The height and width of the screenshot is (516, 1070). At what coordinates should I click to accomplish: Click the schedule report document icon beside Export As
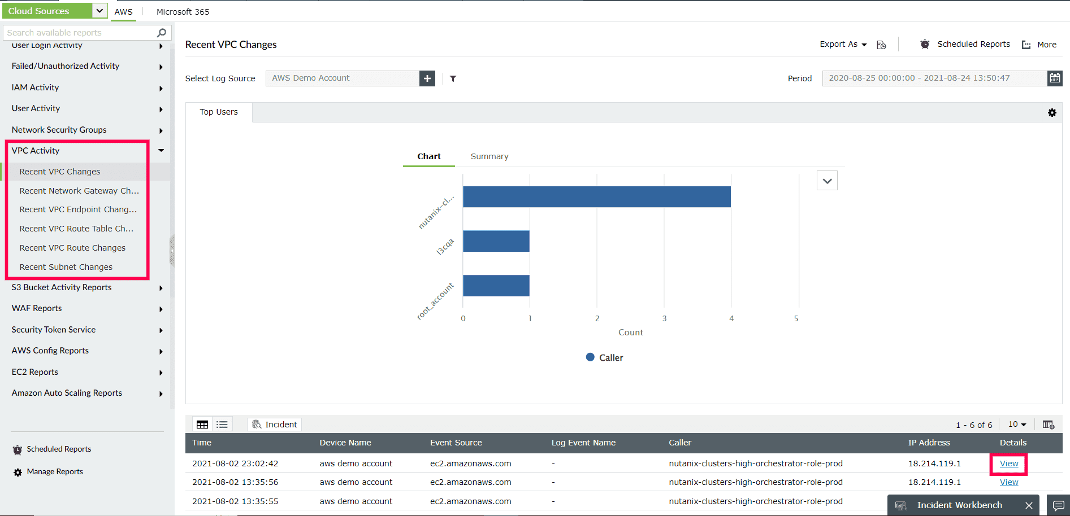point(881,44)
